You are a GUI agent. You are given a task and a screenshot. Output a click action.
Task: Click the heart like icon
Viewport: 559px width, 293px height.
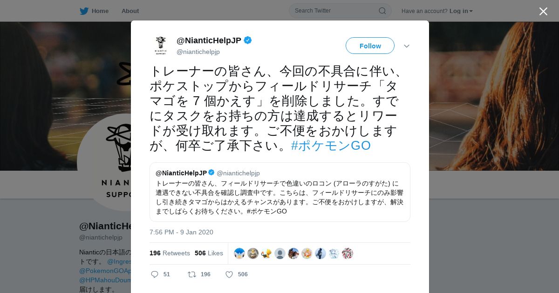[x=229, y=274]
